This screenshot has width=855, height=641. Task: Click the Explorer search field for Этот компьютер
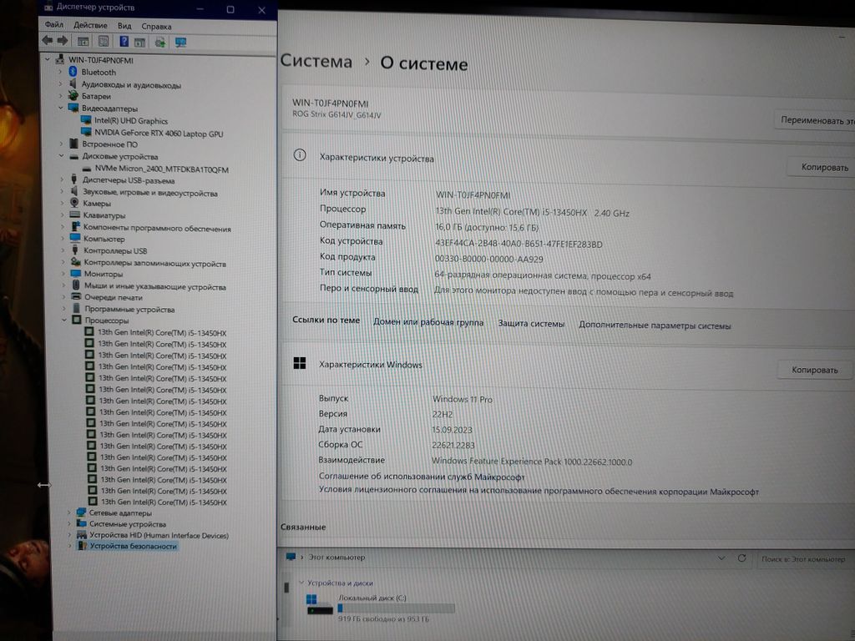pyautogui.click(x=802, y=558)
